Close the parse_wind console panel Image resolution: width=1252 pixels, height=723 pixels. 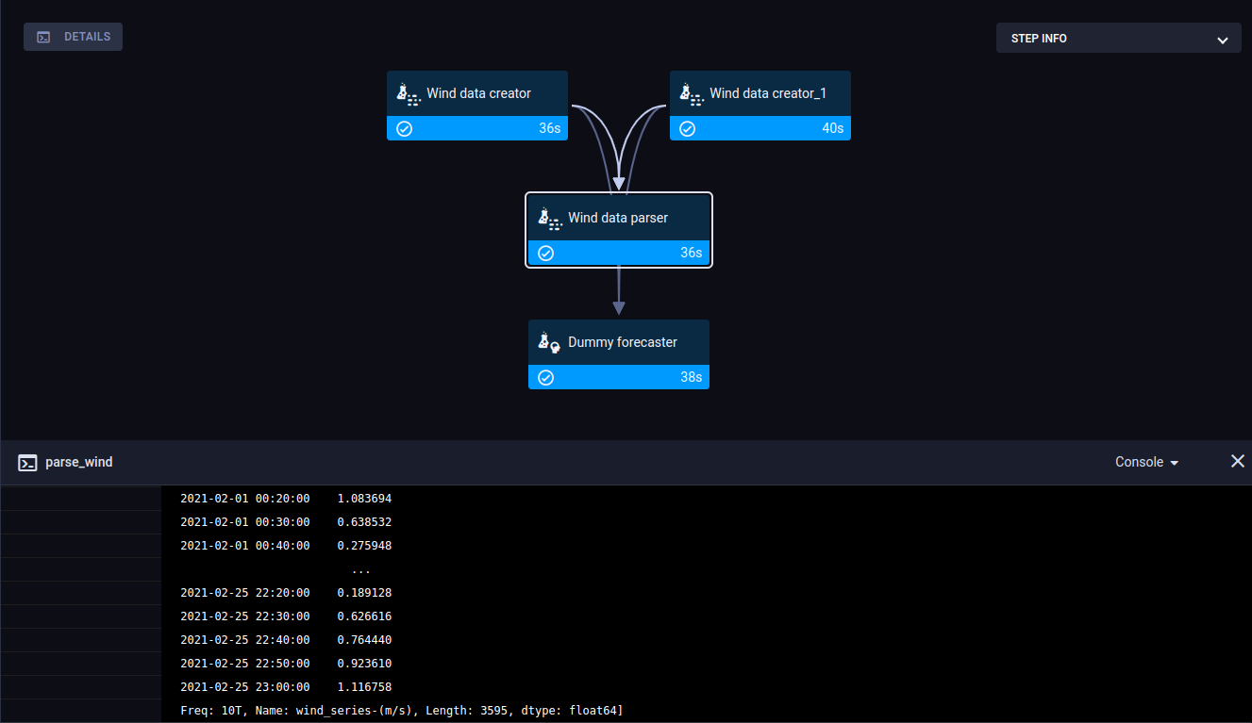tap(1238, 461)
